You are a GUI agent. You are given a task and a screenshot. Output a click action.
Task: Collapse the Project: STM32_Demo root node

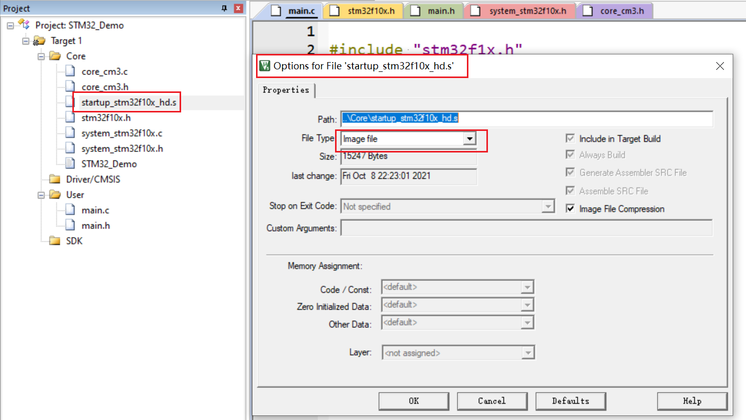tap(10, 26)
